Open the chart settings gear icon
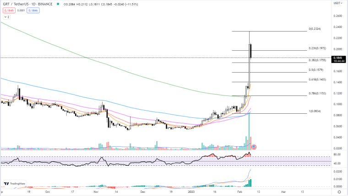348x196 pixels. point(339,192)
